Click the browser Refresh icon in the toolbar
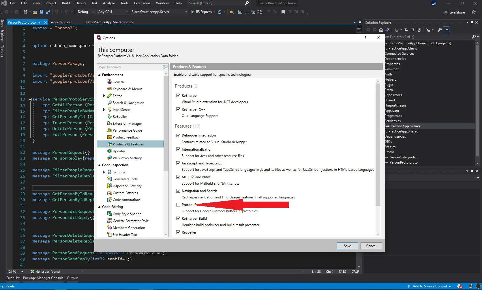 220,12
